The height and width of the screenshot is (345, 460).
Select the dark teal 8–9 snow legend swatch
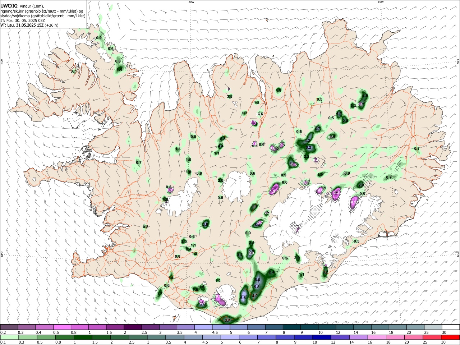(292, 327)
